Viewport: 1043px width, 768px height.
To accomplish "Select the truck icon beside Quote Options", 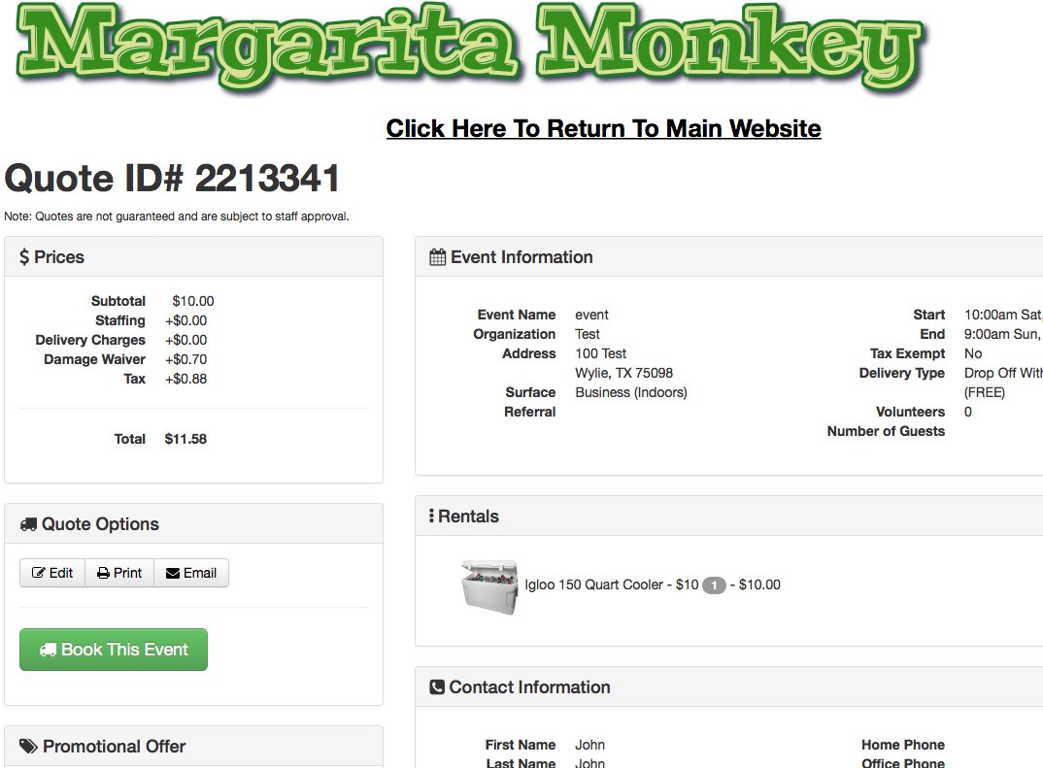I will click(28, 524).
